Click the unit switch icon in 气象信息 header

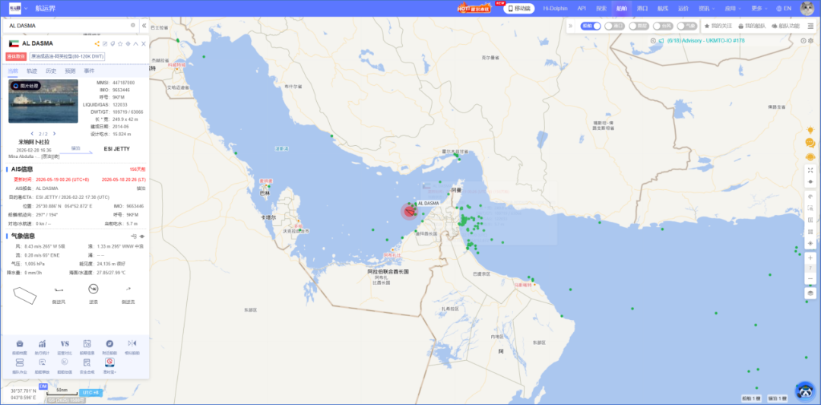134,236
